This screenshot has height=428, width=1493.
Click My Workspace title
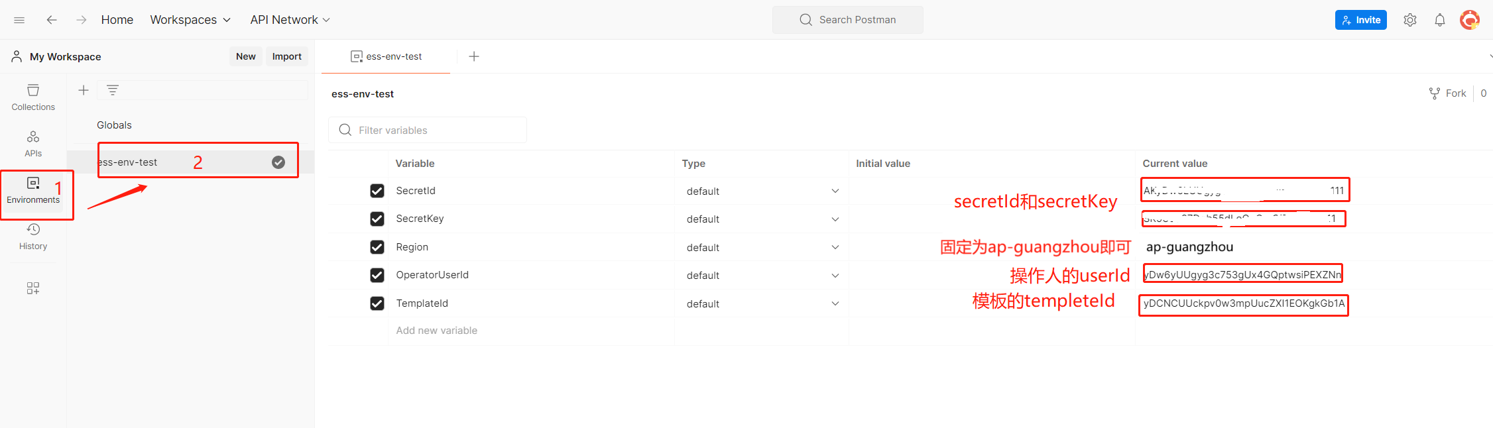tap(66, 57)
